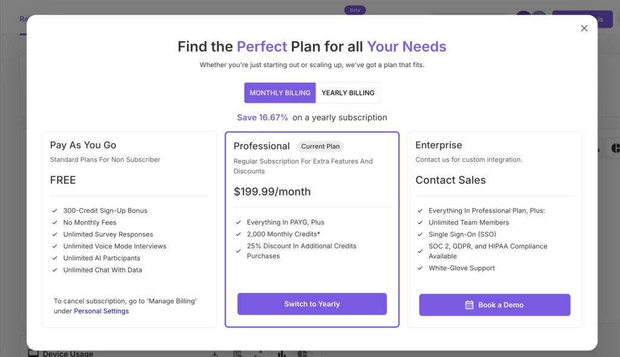The width and height of the screenshot is (620, 357).
Task: Click the expand arrows icon near Device Usage
Action: (258, 354)
